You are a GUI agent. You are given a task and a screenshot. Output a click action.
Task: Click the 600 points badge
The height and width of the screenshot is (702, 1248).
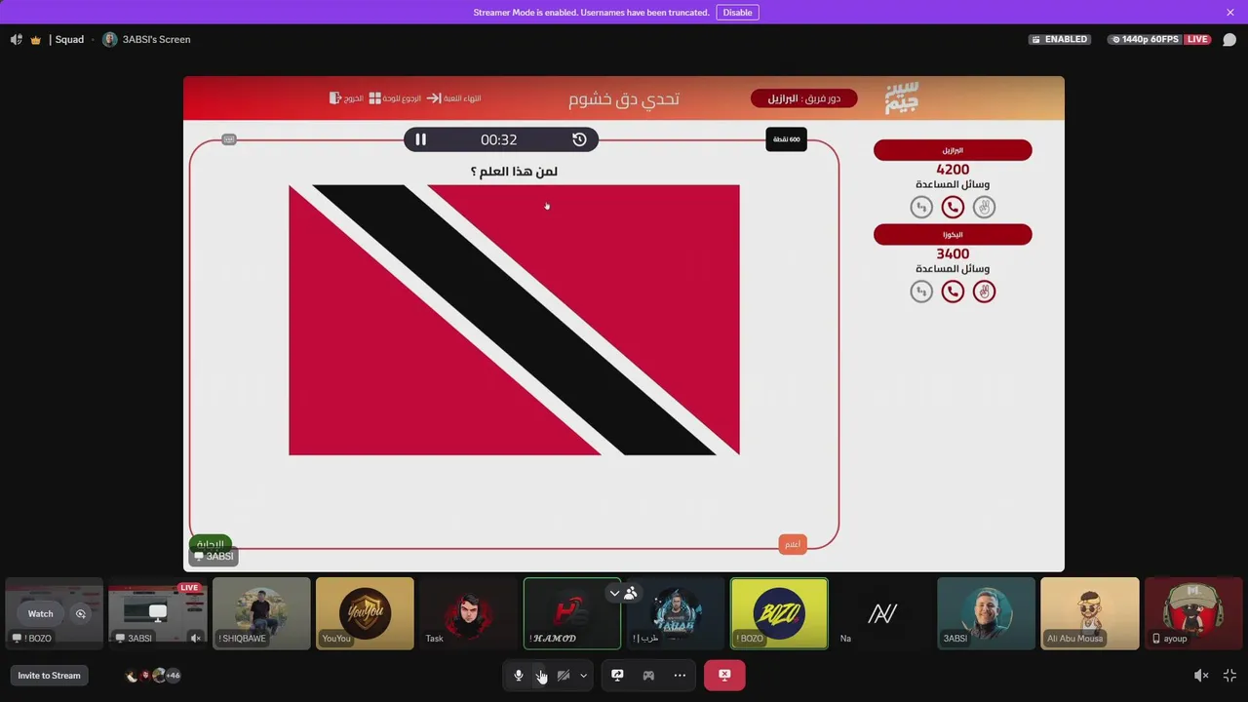786,139
